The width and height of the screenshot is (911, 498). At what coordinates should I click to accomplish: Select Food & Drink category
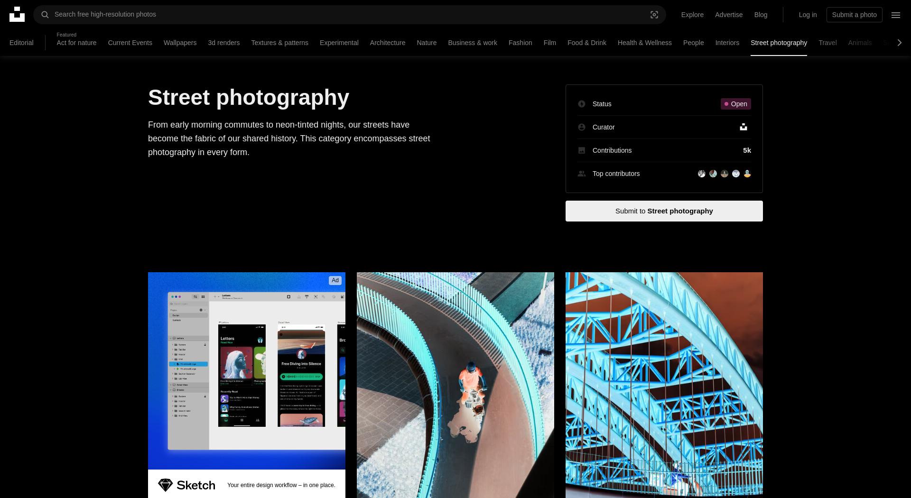point(587,43)
